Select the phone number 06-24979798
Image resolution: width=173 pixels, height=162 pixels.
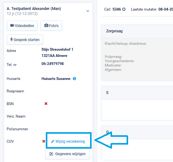point(53,64)
